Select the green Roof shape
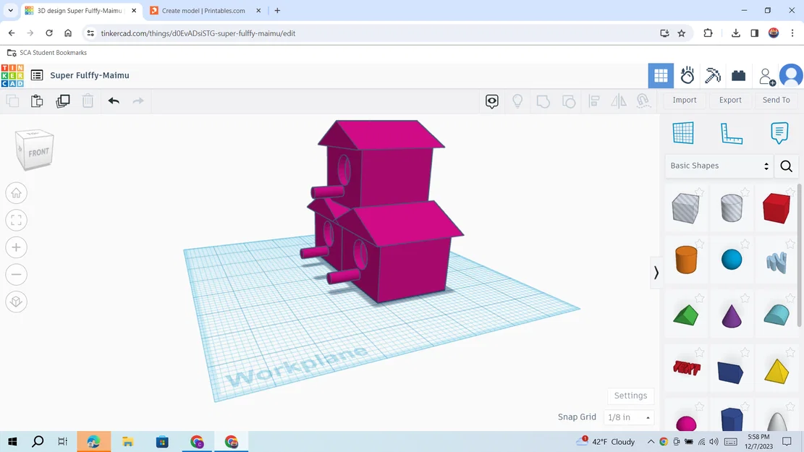The height and width of the screenshot is (452, 804). [686, 315]
